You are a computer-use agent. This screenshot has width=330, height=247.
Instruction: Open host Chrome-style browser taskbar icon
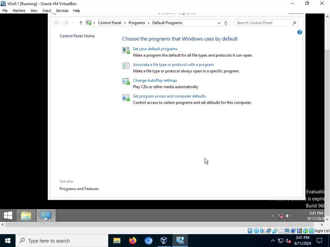pos(148,241)
